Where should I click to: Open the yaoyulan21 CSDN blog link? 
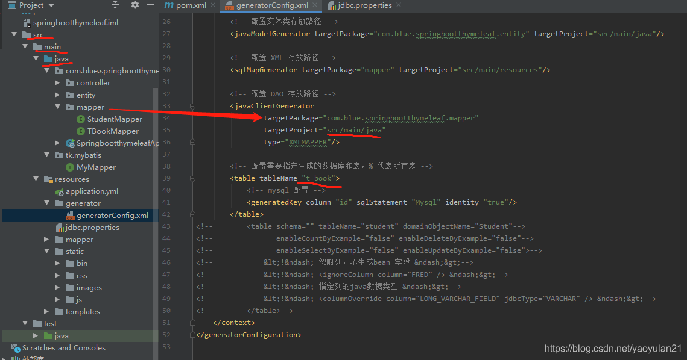(612, 348)
